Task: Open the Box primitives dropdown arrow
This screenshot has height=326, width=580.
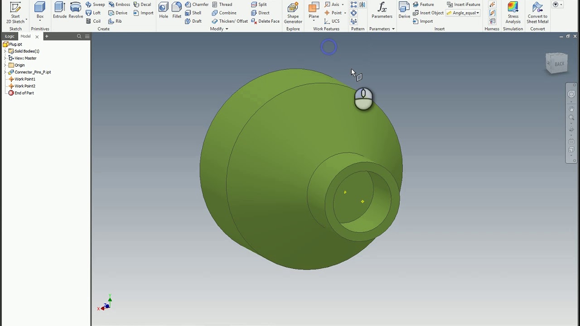Action: coord(40,21)
